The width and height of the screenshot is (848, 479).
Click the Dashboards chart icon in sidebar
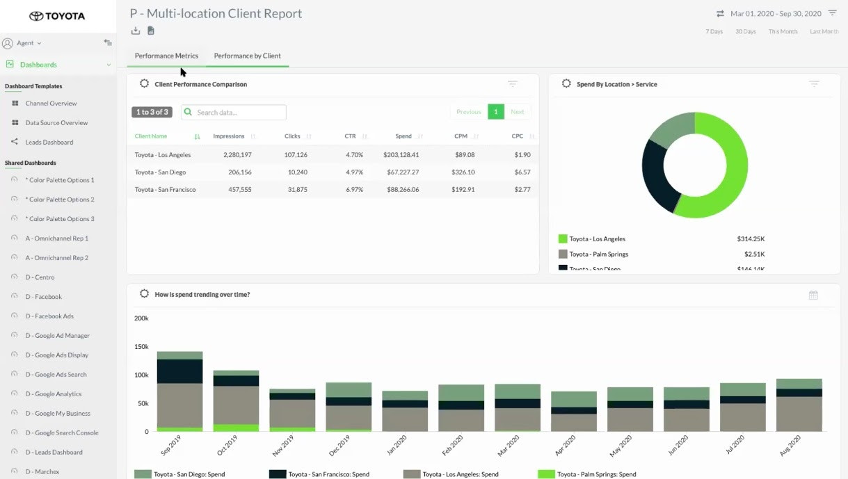click(x=10, y=65)
